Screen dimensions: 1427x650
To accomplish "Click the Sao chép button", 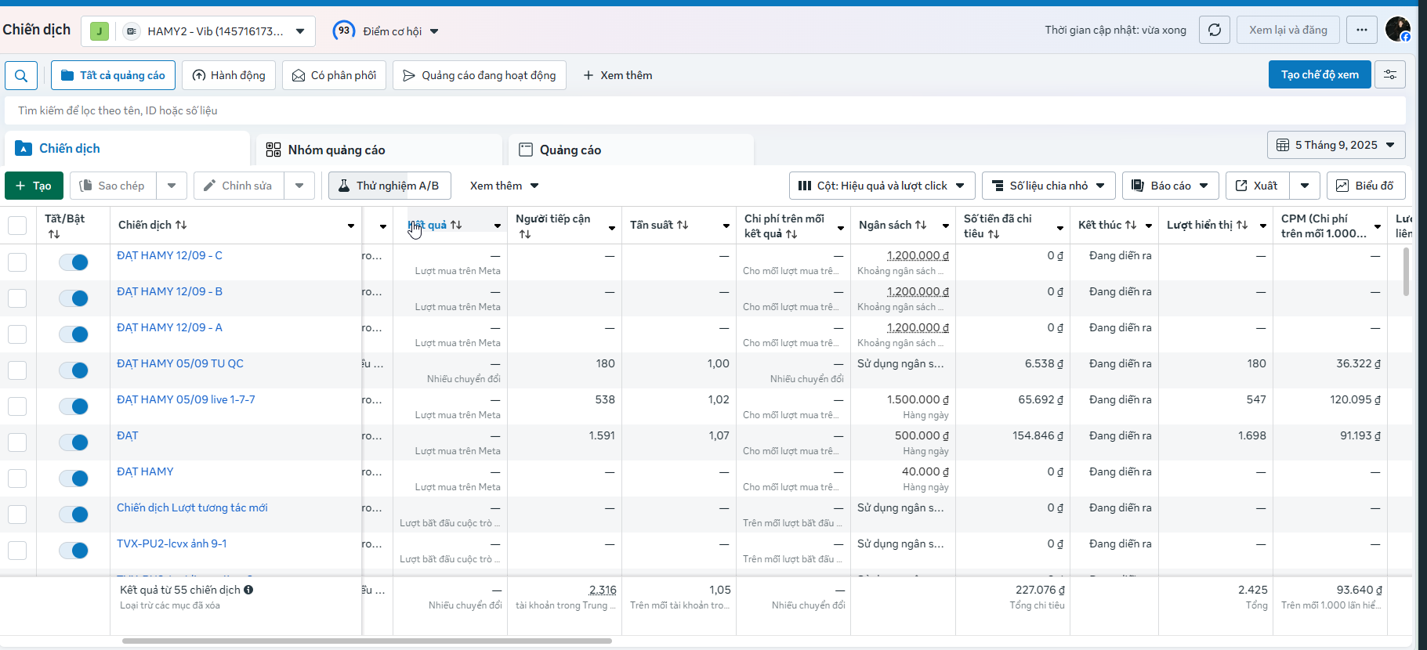I will click(113, 186).
